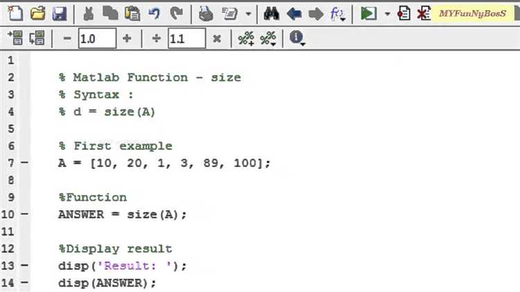Click the breakpoint dash on line 7

[x=24, y=162]
